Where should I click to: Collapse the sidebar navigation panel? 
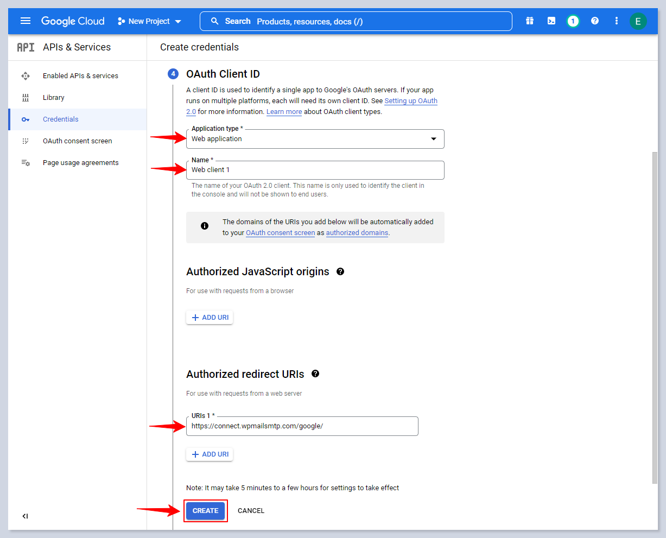[25, 516]
